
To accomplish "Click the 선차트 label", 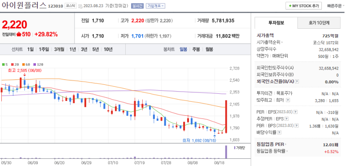I will [x=17, y=49].
